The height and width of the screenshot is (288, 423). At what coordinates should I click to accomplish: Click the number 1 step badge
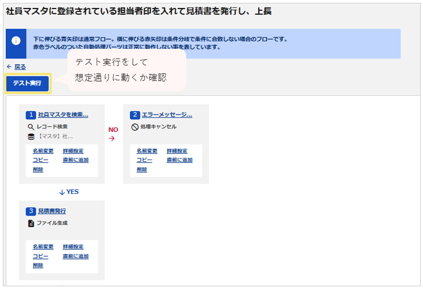31,115
